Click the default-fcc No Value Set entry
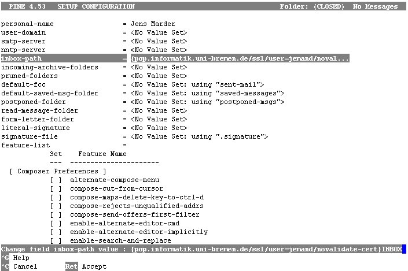The image size is (408, 271). pos(197,85)
